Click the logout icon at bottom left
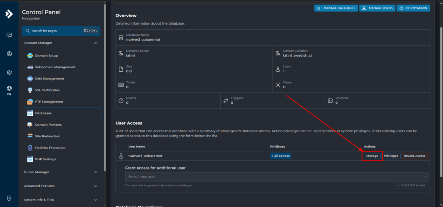This screenshot has width=443, height=207. pos(9,198)
